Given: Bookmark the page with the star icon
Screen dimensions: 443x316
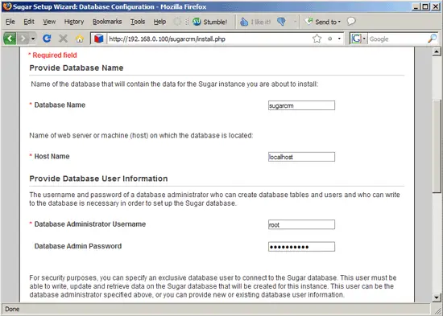Looking at the screenshot, I should point(317,39).
